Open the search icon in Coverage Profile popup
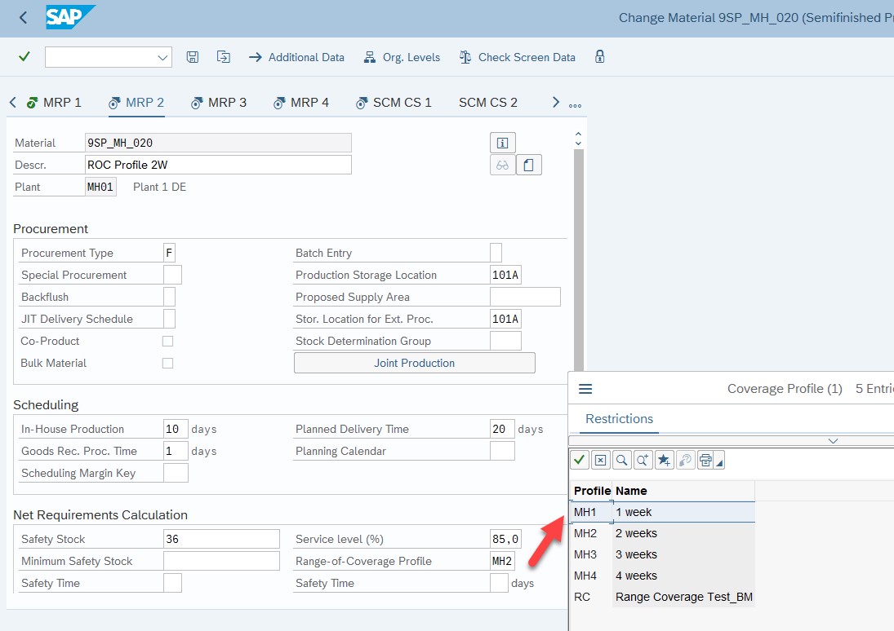This screenshot has height=631, width=894. tap(621, 459)
